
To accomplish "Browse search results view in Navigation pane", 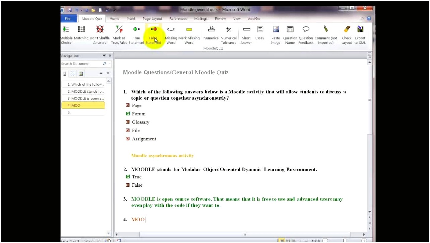I will point(81,74).
